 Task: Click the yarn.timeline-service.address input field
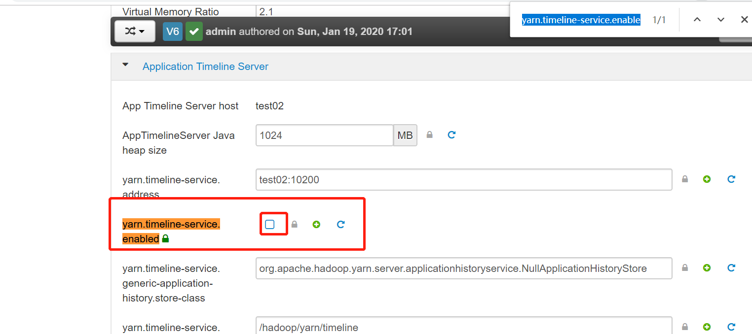[464, 180]
